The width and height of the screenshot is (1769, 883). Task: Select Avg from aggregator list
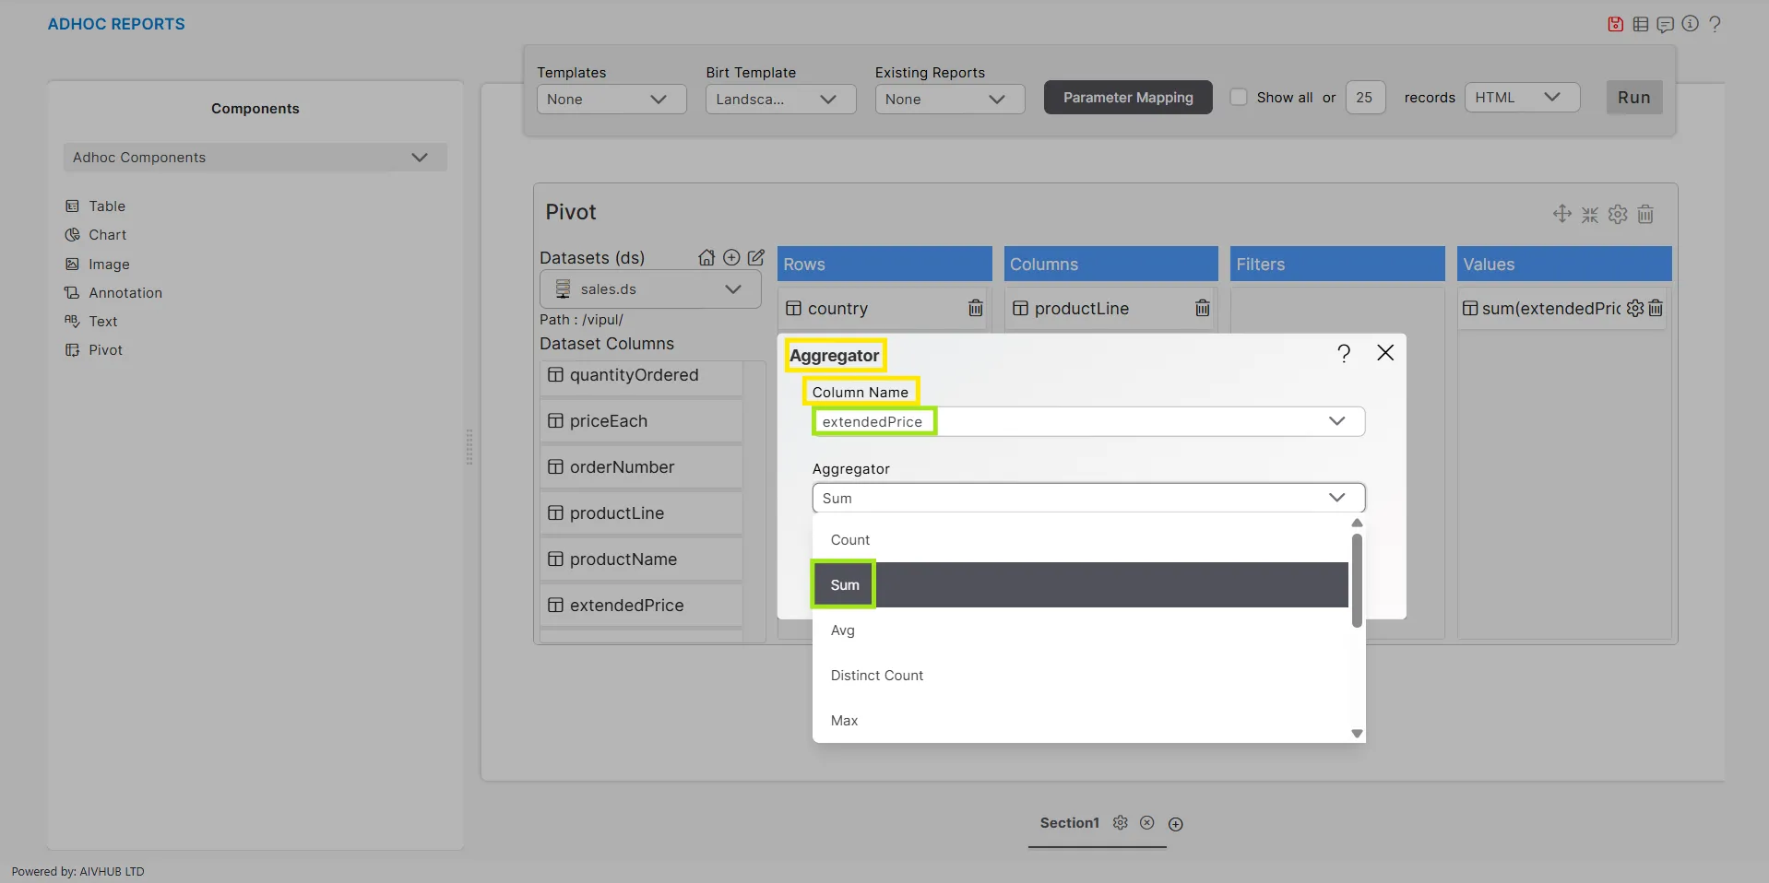(843, 630)
